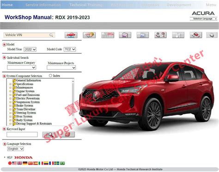Click the component tree scrollbar down arrow
Image resolution: width=219 pixels, height=172 pixels.
click(73, 123)
